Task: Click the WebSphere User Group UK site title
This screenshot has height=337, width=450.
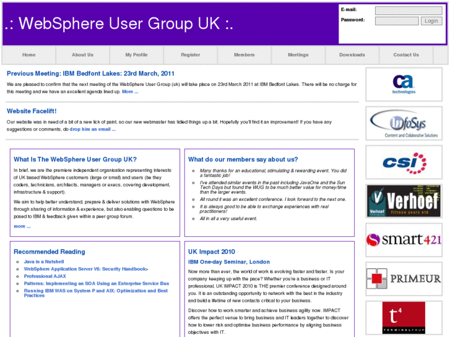Action: click(x=119, y=23)
